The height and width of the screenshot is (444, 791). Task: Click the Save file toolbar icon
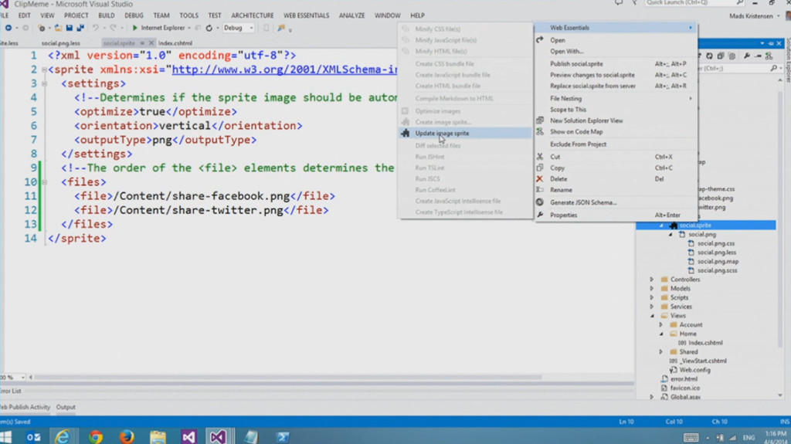click(x=69, y=29)
